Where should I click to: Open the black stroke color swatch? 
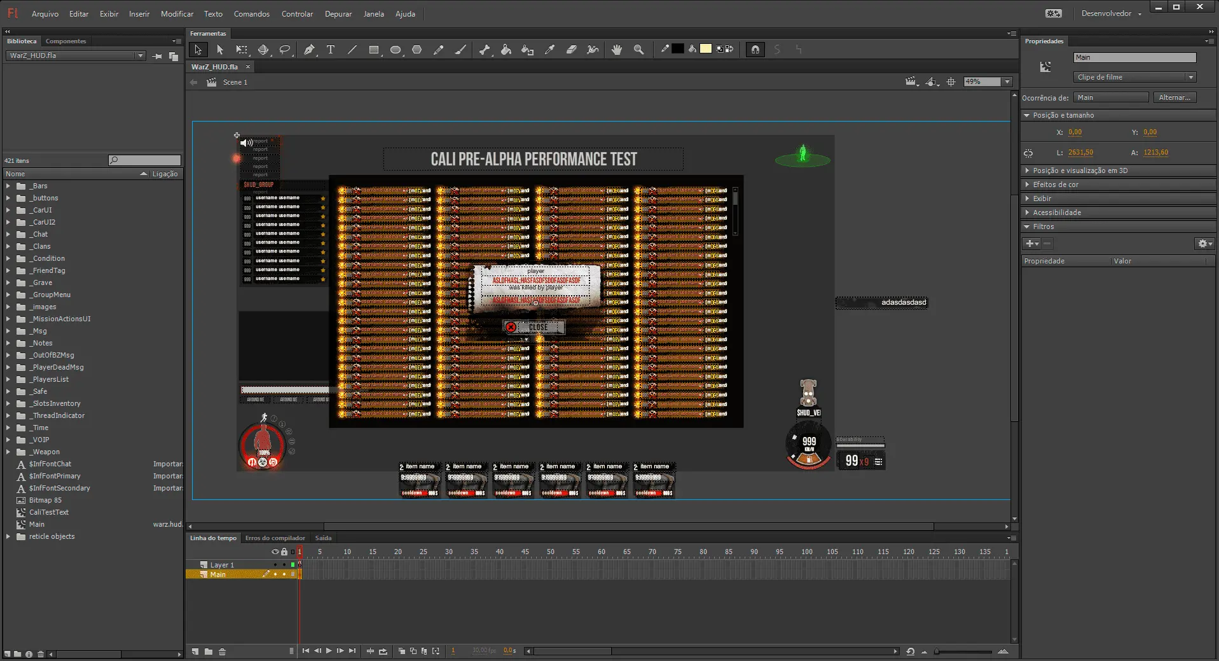[x=678, y=50]
